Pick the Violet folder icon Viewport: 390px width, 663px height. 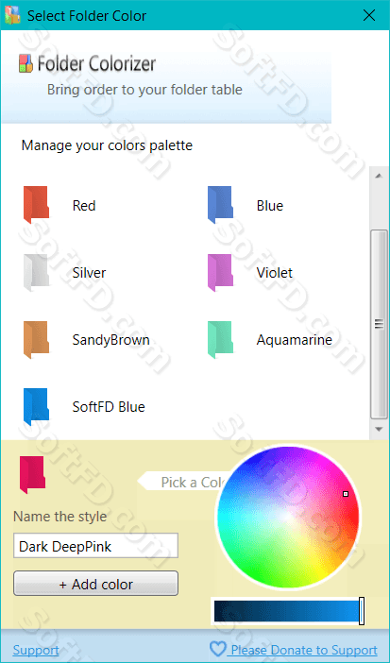[220, 273]
